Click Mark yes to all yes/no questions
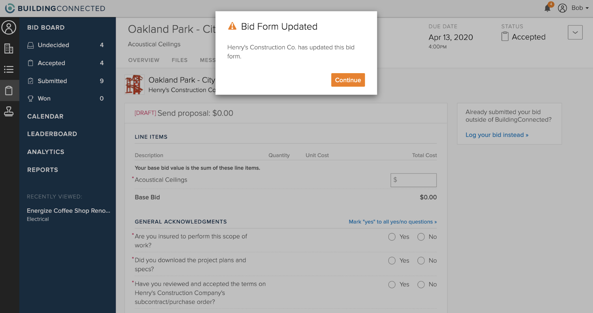Viewport: 593px width, 313px height. click(x=393, y=222)
